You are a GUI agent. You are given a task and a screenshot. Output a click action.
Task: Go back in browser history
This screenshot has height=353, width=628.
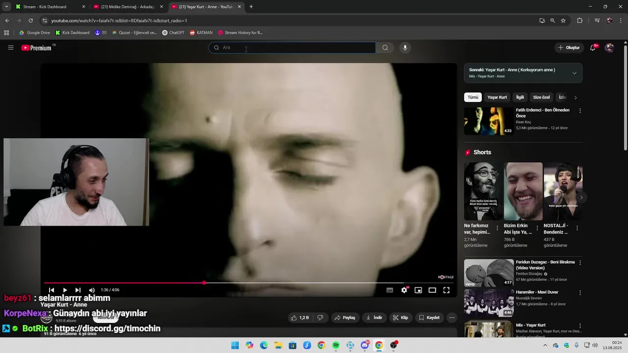[x=7, y=21]
